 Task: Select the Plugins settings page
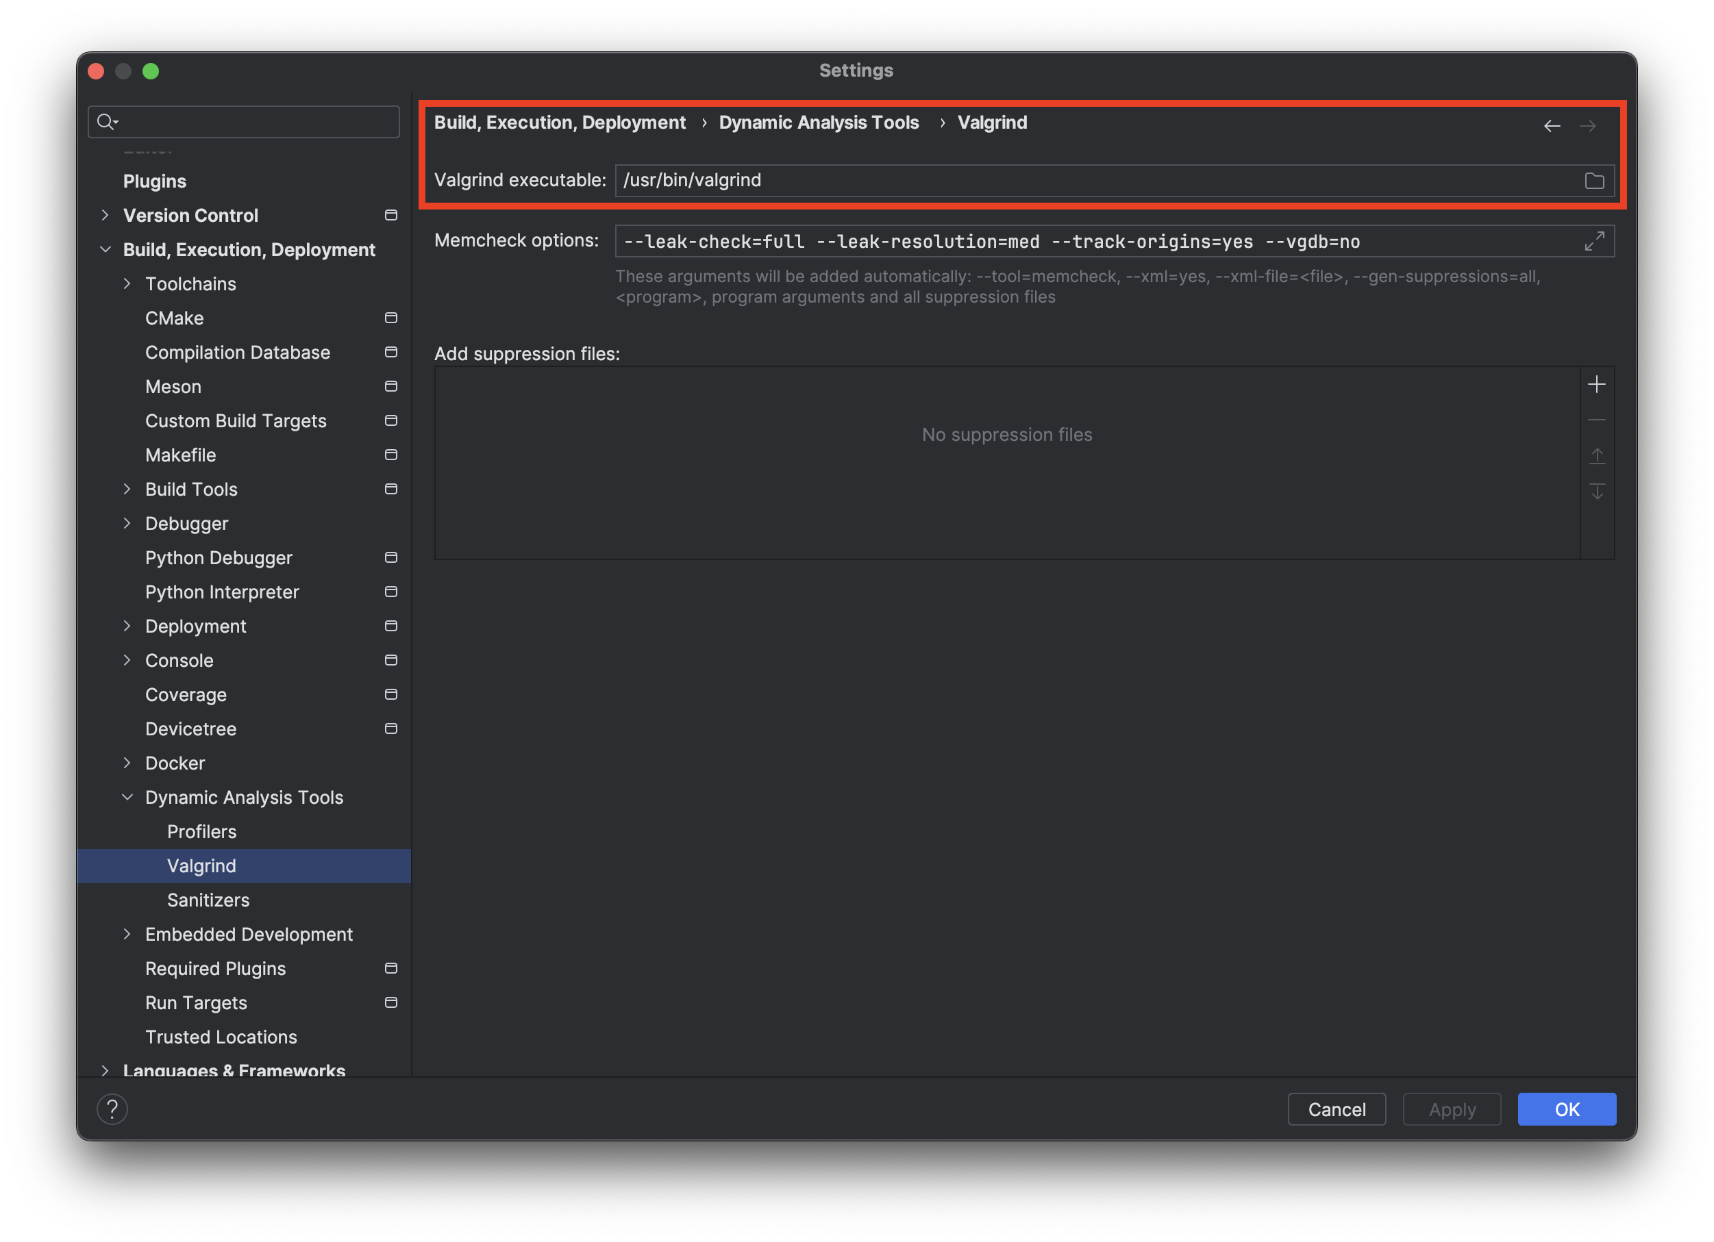[154, 181]
